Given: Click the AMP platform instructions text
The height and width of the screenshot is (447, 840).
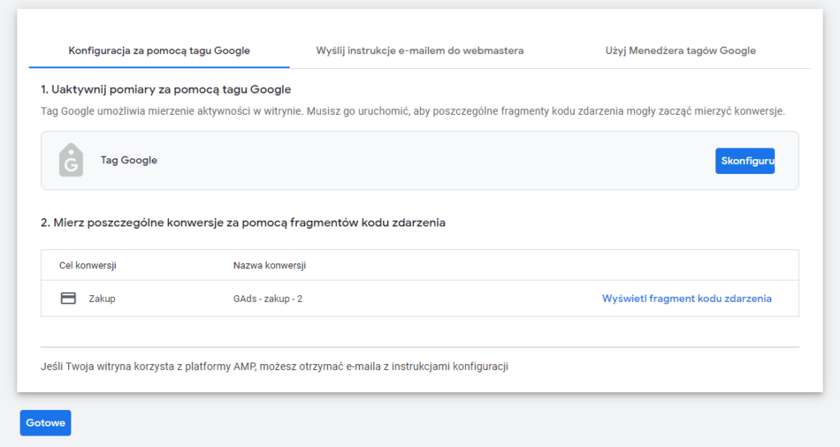Looking at the screenshot, I should [274, 367].
